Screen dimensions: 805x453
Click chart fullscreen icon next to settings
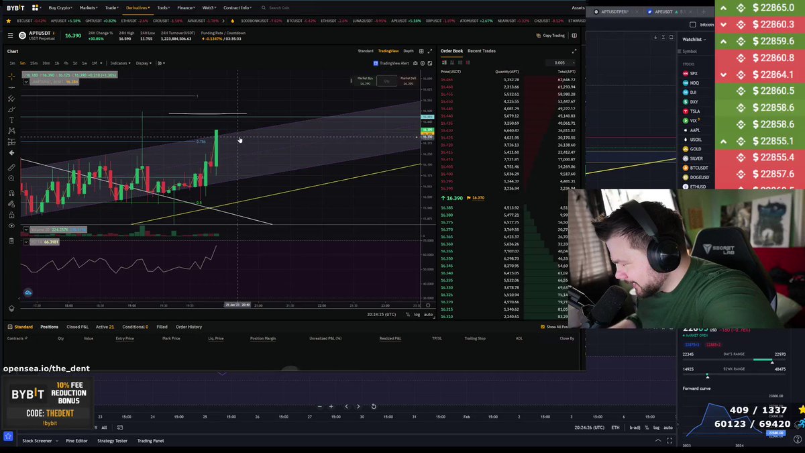tap(430, 63)
